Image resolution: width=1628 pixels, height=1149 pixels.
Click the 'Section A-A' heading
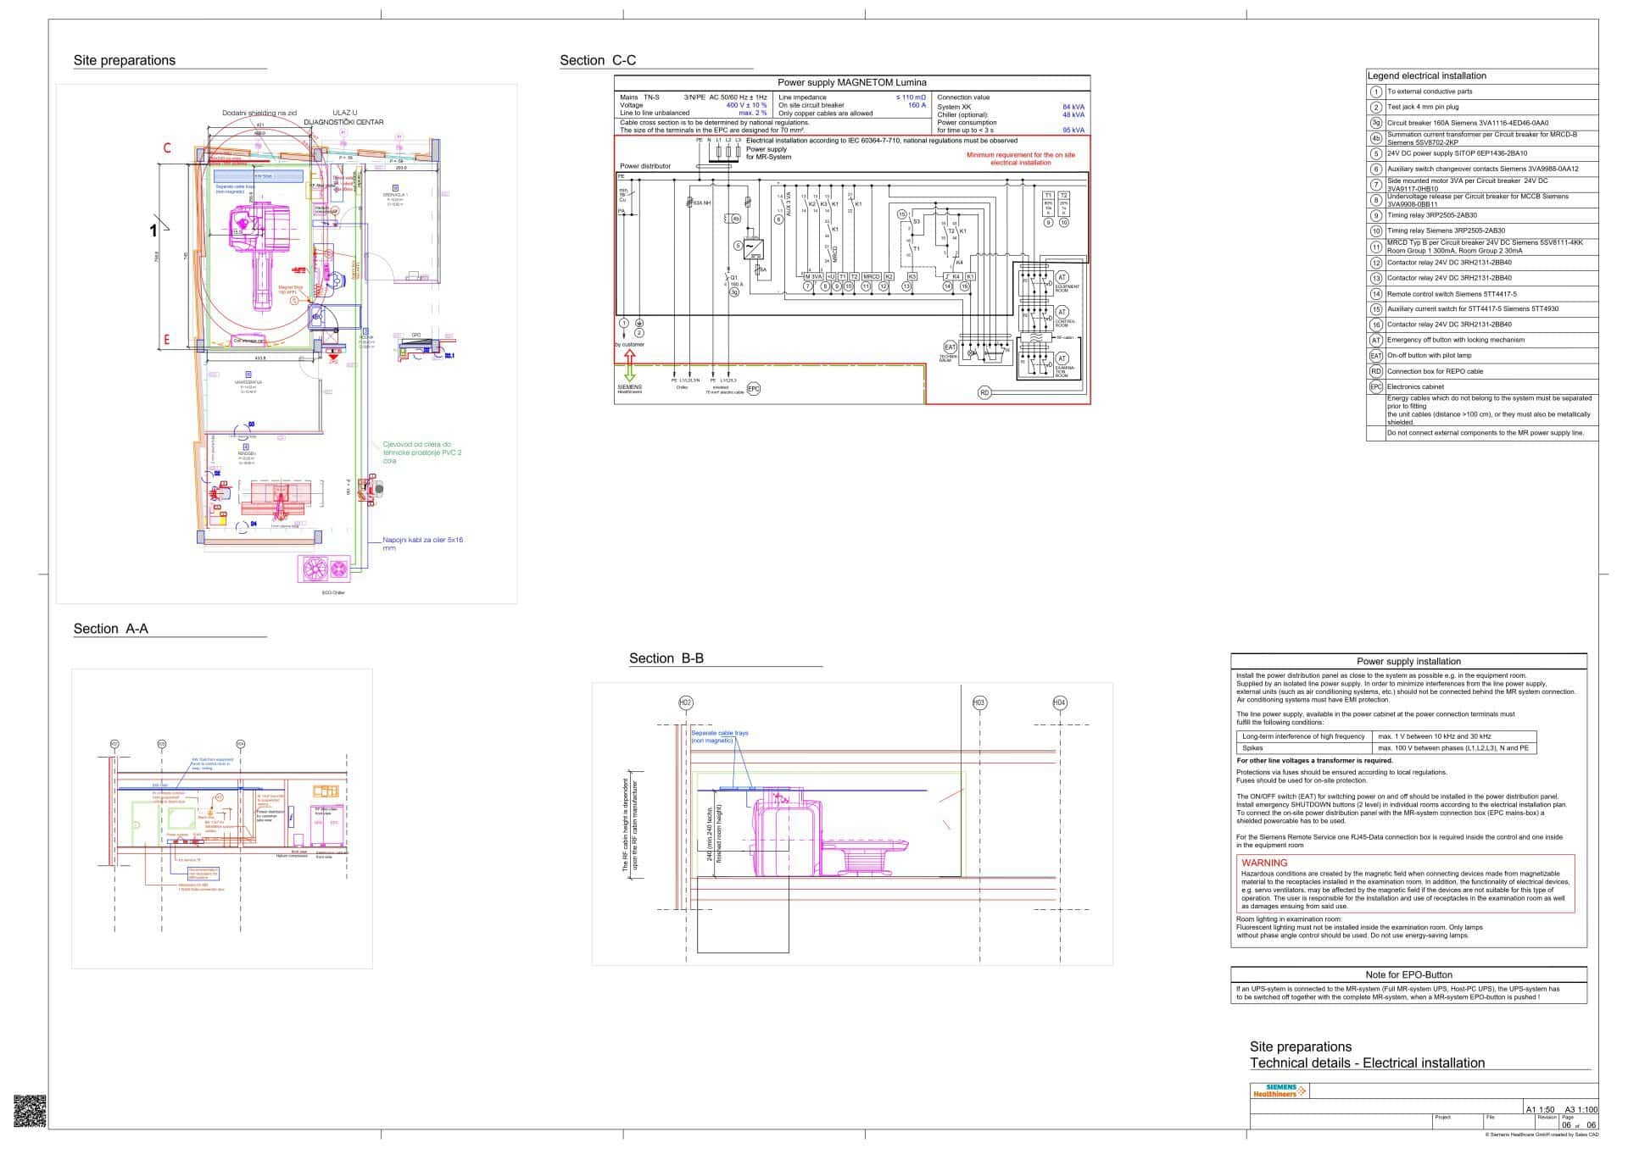point(111,629)
